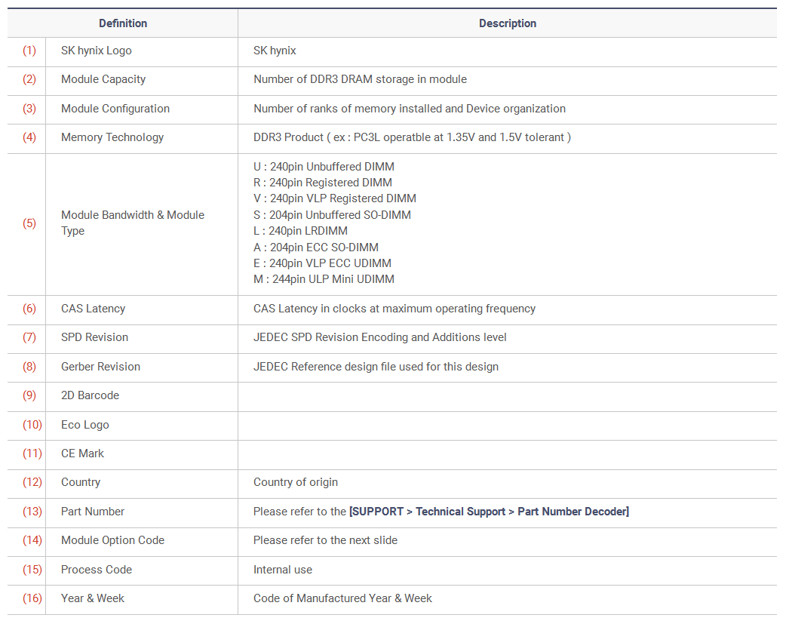
Task: Click 'R : 240pin Registered DIMM' line
Action: 323,183
